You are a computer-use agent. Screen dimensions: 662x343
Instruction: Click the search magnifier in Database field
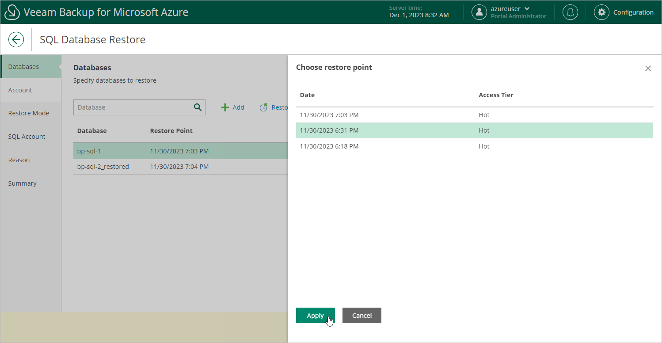[x=198, y=107]
